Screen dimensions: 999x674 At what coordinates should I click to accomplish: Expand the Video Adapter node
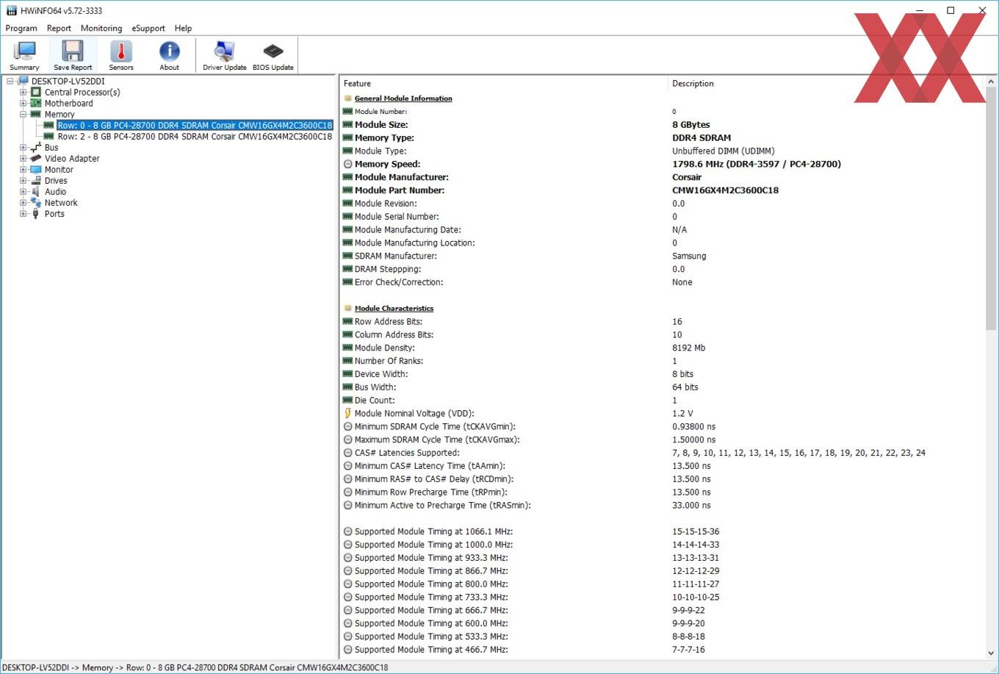(x=24, y=158)
